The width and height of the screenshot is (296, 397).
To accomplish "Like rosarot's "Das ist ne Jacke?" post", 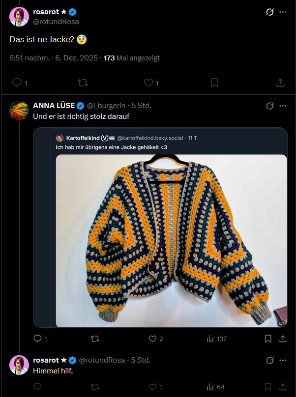I will (x=148, y=83).
